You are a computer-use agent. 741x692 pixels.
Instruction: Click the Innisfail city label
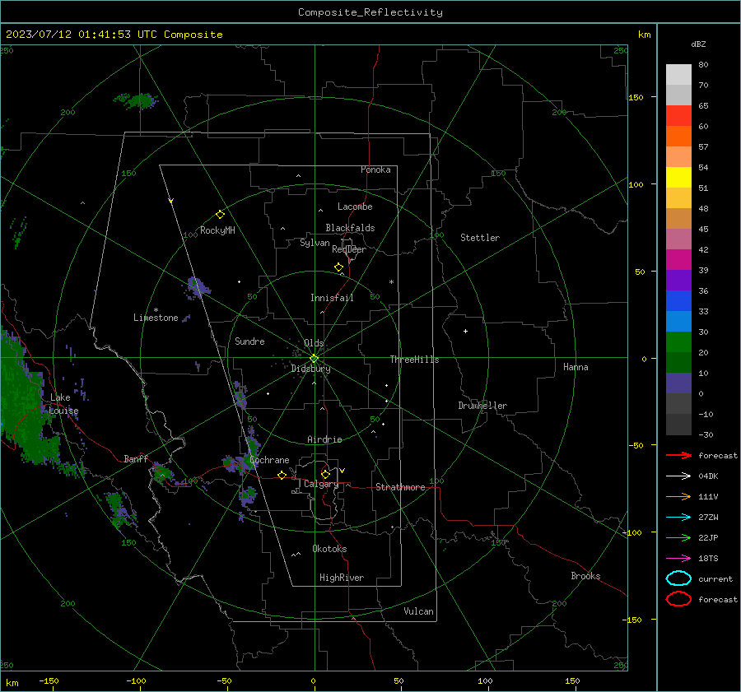pos(332,298)
